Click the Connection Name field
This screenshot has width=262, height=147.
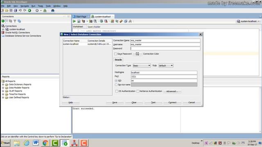(x=165, y=40)
